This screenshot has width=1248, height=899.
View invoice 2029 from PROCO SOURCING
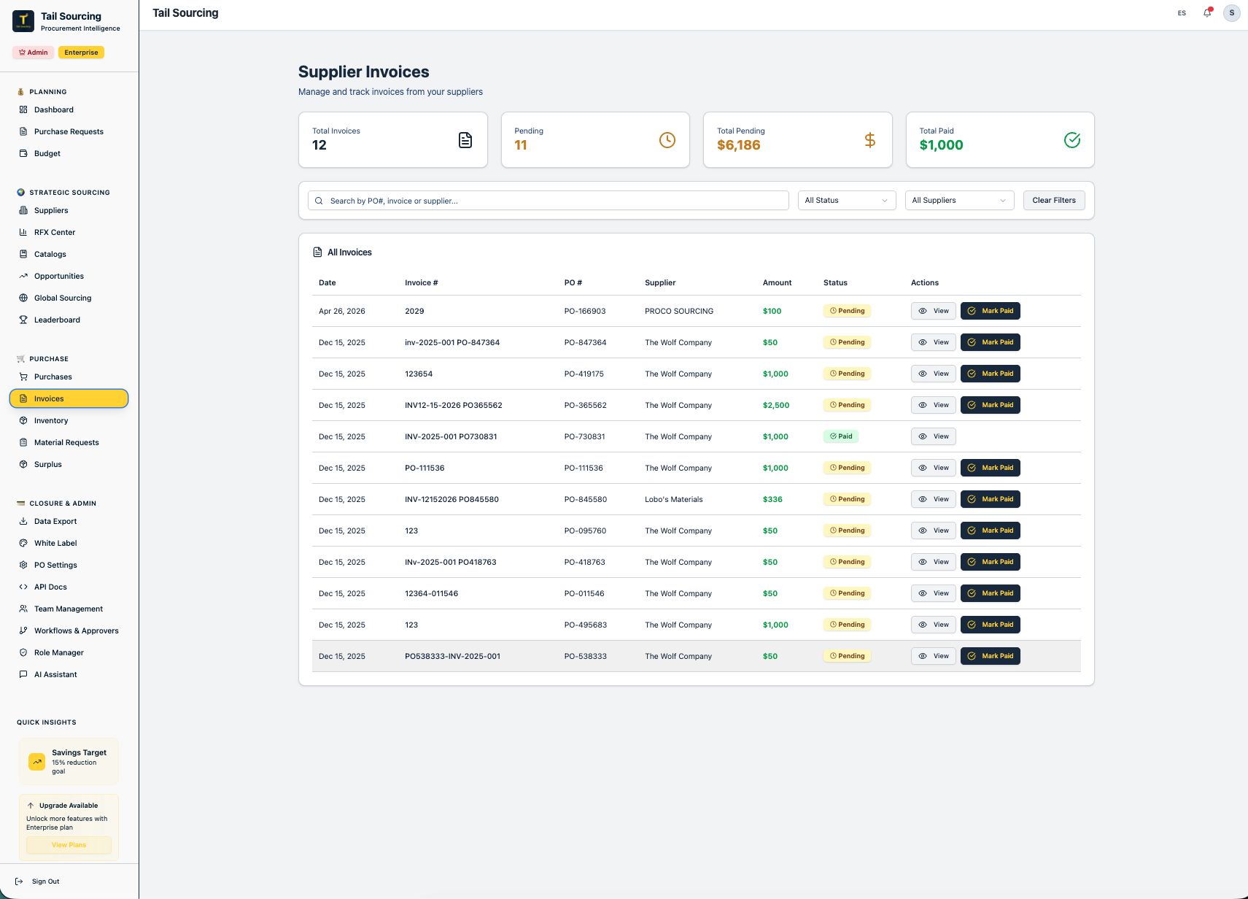tap(934, 311)
